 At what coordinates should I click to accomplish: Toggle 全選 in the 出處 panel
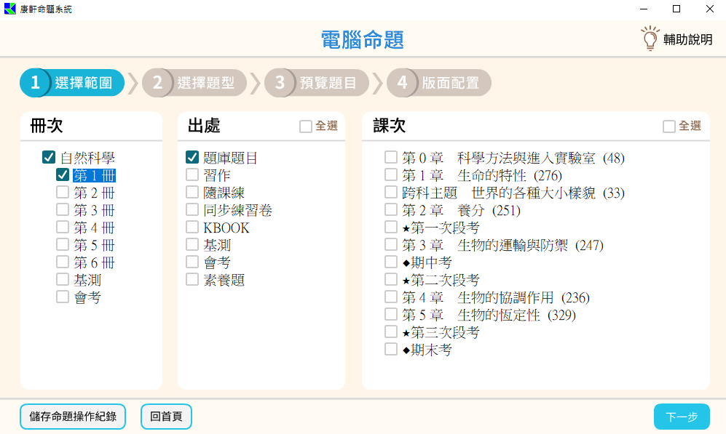[x=306, y=126]
